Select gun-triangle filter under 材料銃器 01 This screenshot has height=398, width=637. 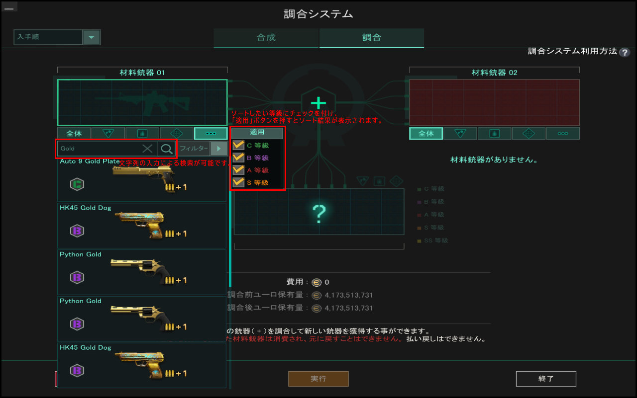[x=108, y=134]
